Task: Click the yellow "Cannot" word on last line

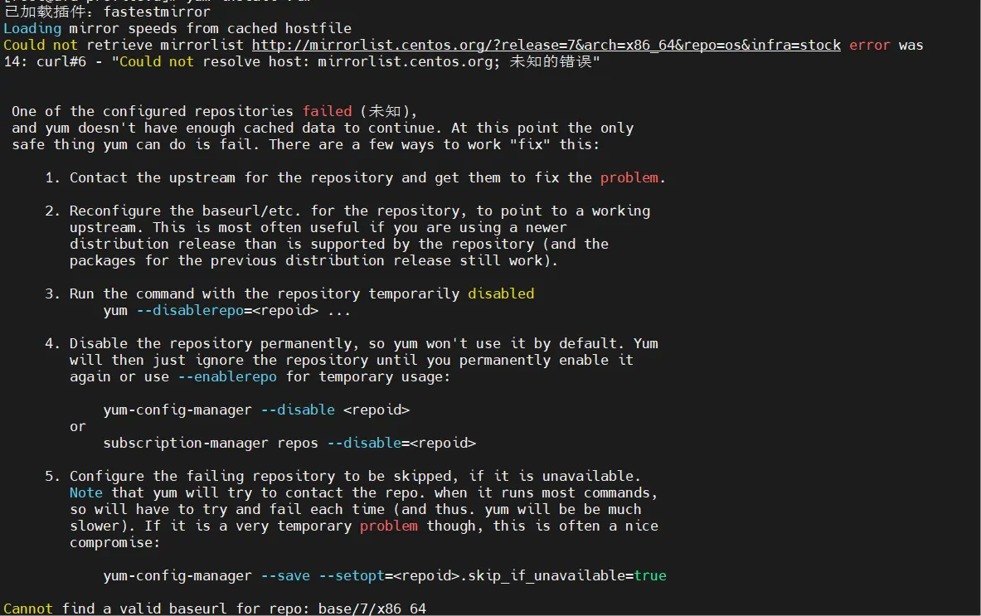Action: [28, 609]
